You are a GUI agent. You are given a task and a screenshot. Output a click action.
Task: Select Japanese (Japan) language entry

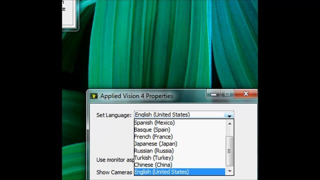(x=179, y=143)
